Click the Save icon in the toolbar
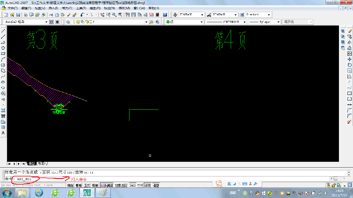 coord(18,15)
